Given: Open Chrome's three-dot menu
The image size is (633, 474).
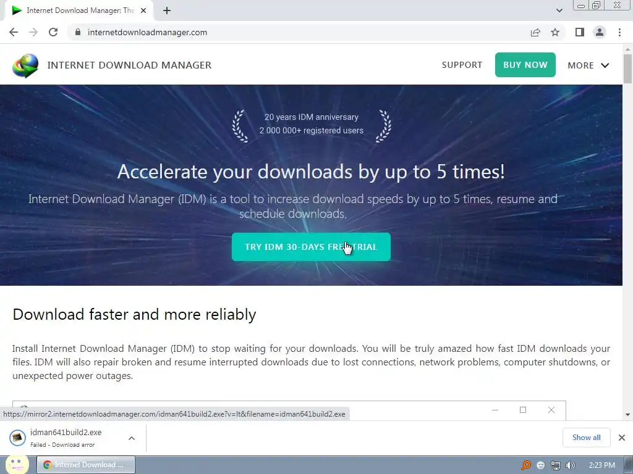Looking at the screenshot, I should [x=619, y=32].
